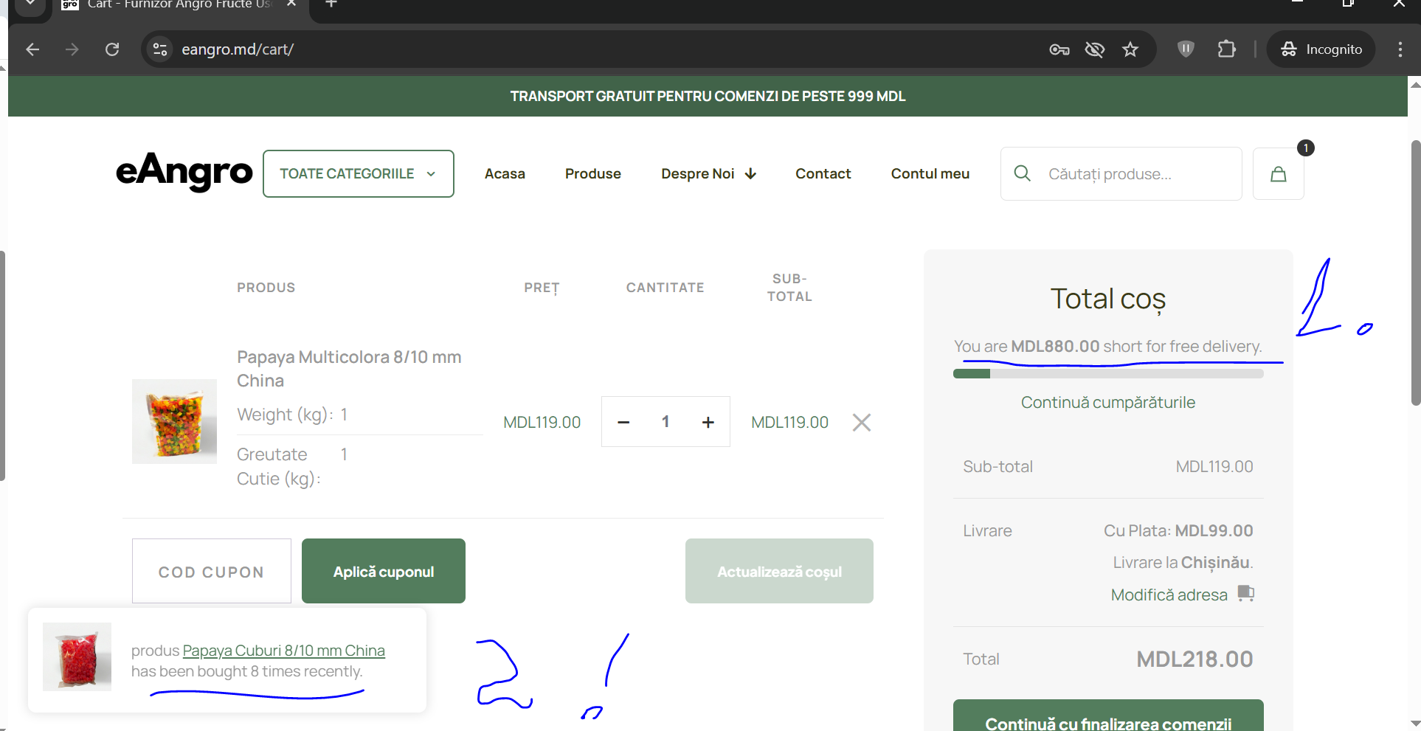
Task: Click the Cod Cupon input field
Action: pyautogui.click(x=212, y=572)
